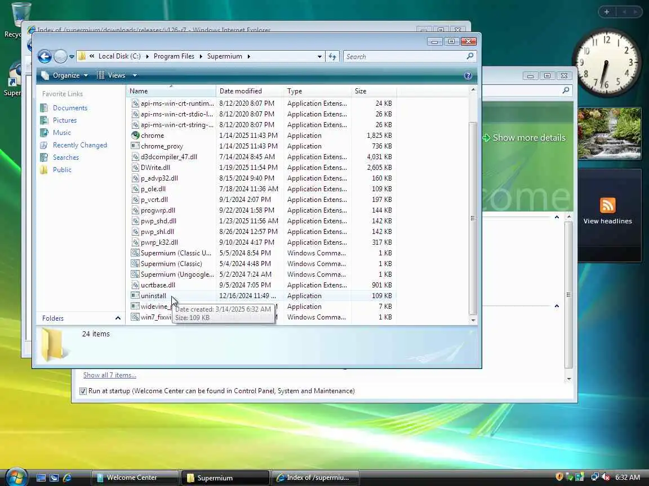Switch to Supermium taskbar button
The image size is (649, 486).
tap(225, 478)
